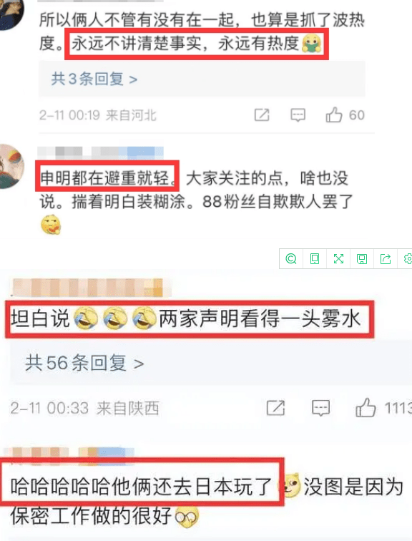Save image with the green floppy disk icon
412x541 pixels.
point(362,259)
